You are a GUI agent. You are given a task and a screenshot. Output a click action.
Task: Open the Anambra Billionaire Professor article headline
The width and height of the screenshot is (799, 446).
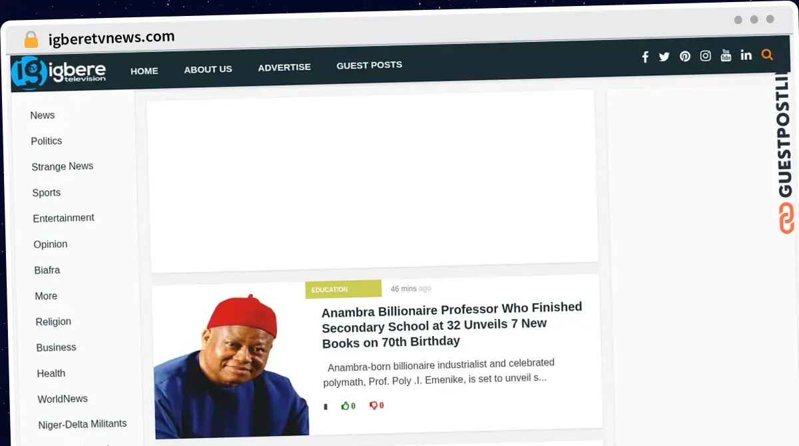pyautogui.click(x=452, y=325)
